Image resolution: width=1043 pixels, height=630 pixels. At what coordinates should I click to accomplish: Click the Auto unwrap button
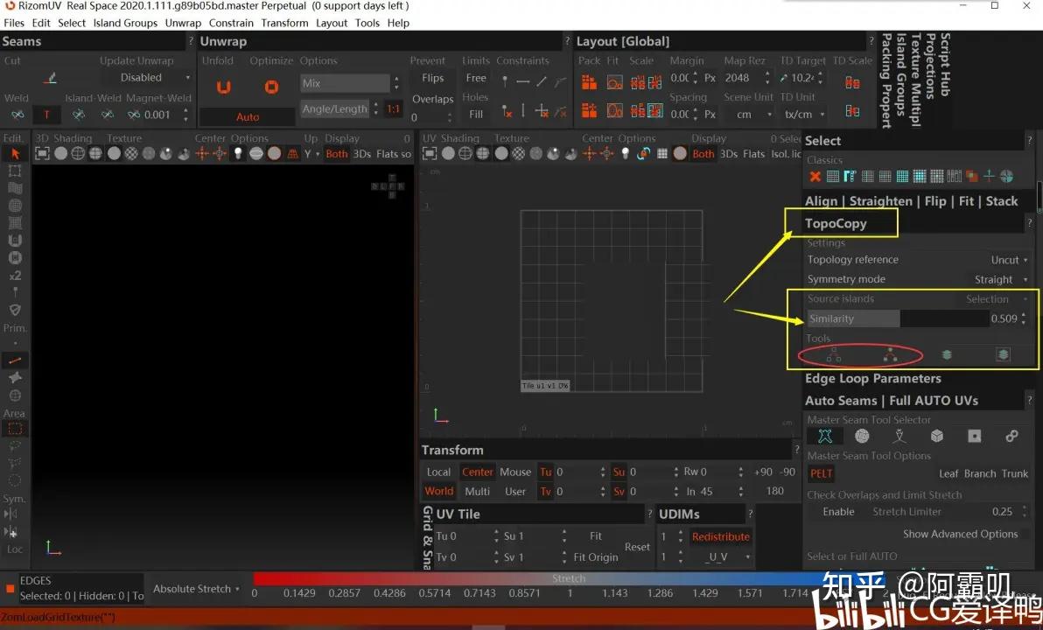248,116
